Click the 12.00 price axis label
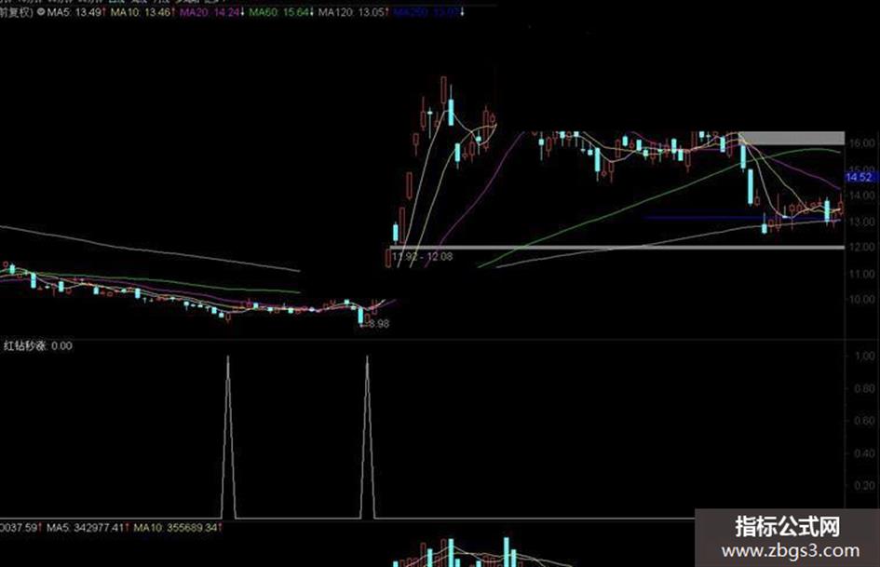 861,247
